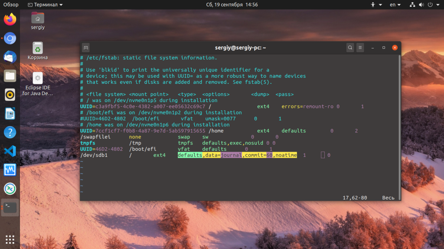
Task: Click the highlighted 'journal' value
Action: pyautogui.click(x=232, y=155)
